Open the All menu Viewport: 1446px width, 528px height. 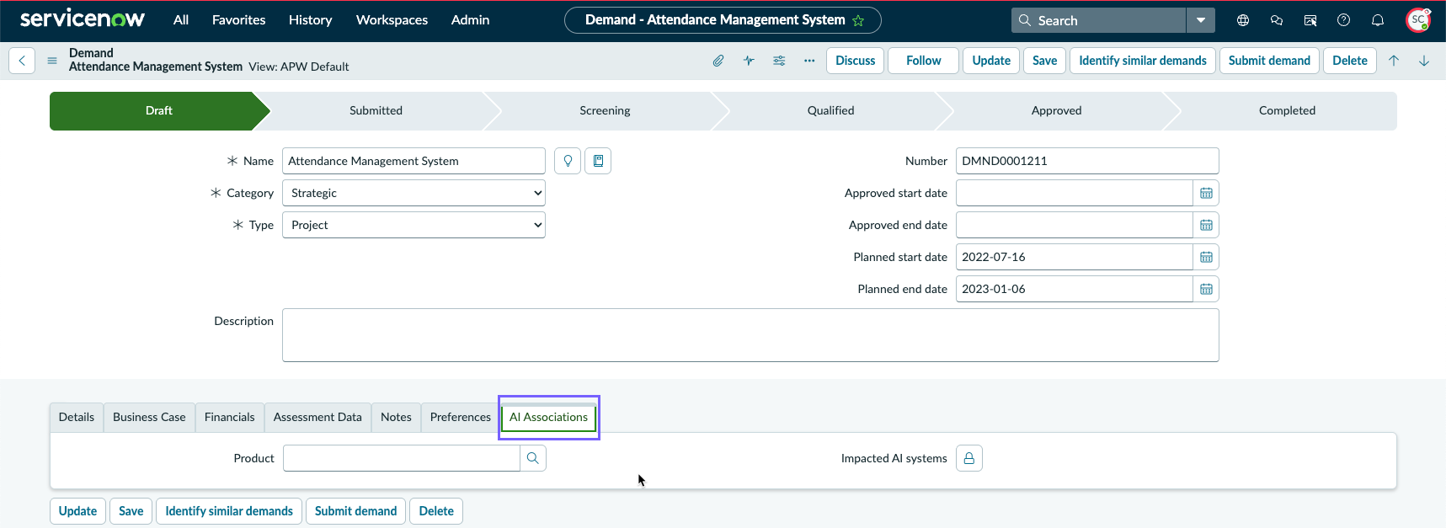[181, 20]
